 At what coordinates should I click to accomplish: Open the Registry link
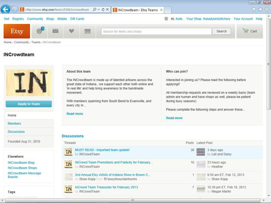click(18, 19)
